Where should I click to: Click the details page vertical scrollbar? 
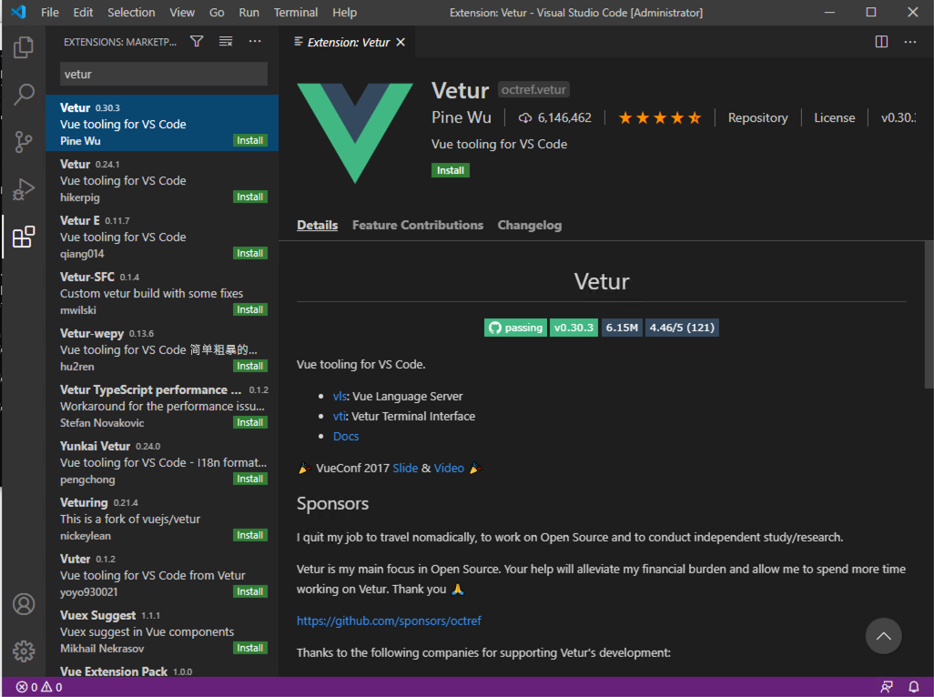coord(929,314)
